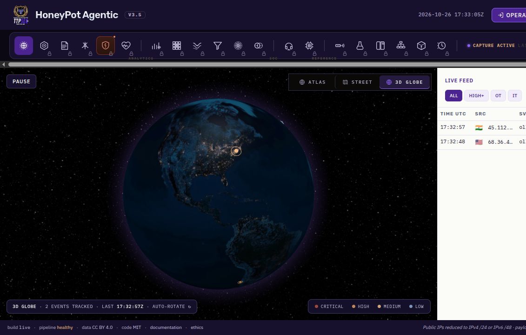Image resolution: width=526 pixels, height=335 pixels.
Task: Open the book panel reference icon
Action: pyautogui.click(x=380, y=46)
